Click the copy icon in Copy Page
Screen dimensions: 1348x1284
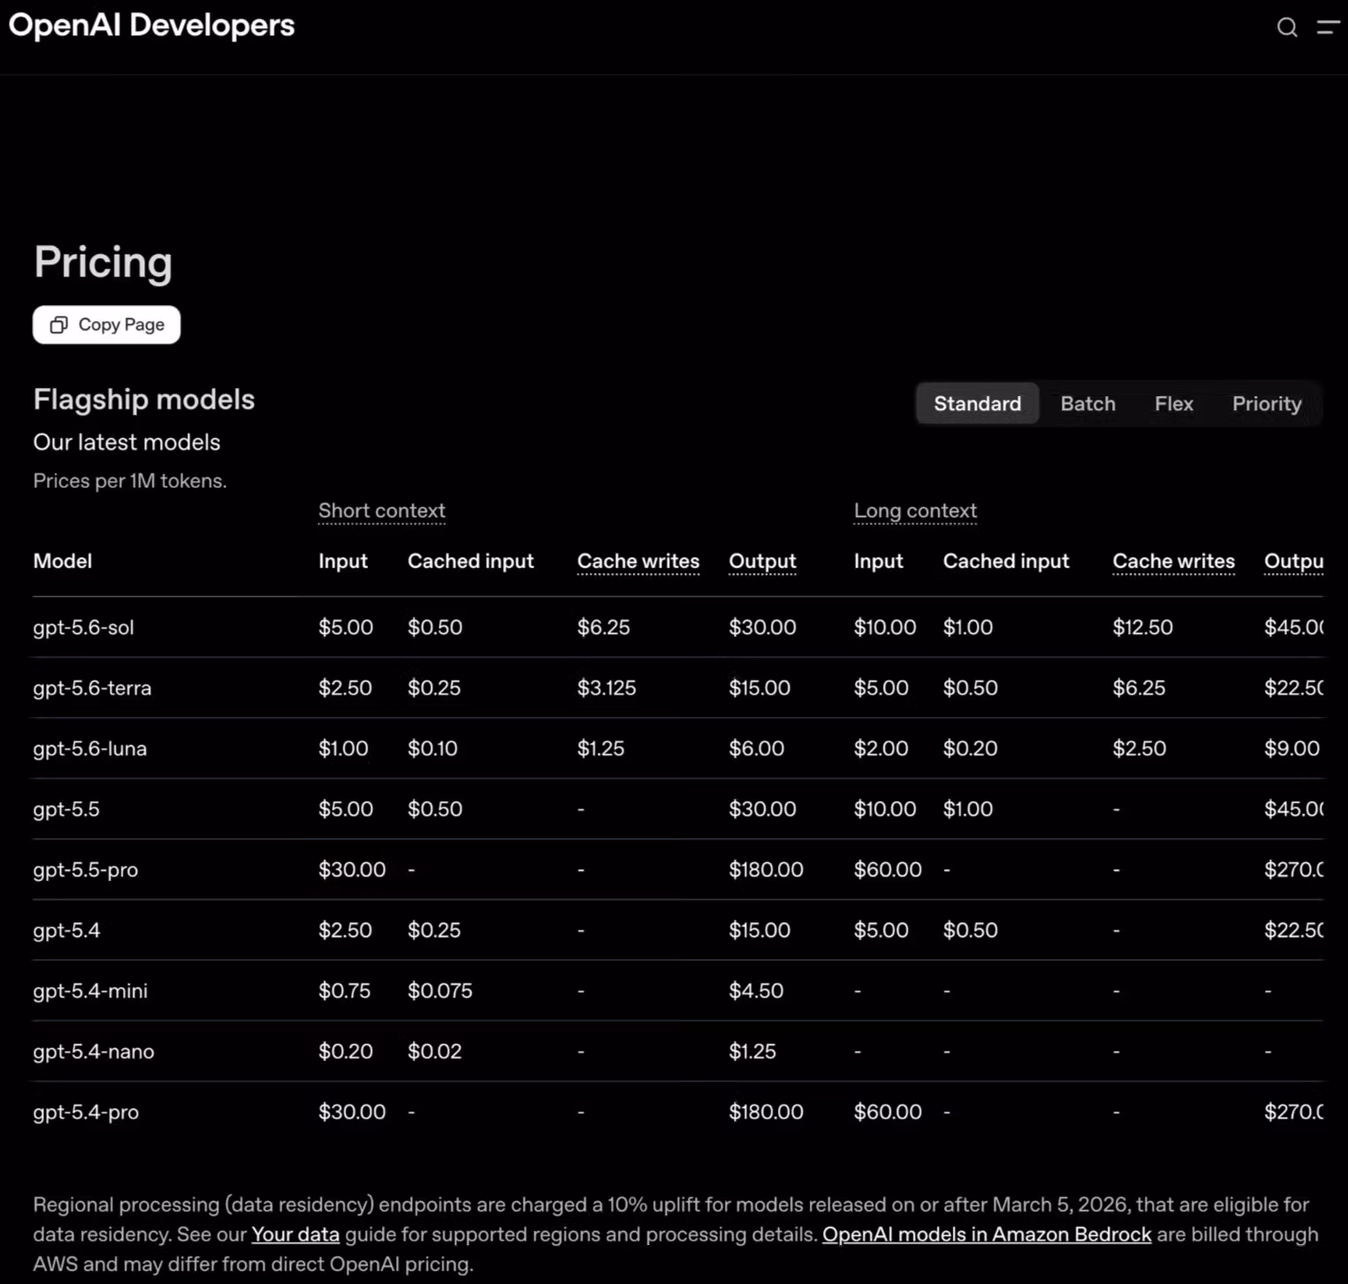click(58, 325)
